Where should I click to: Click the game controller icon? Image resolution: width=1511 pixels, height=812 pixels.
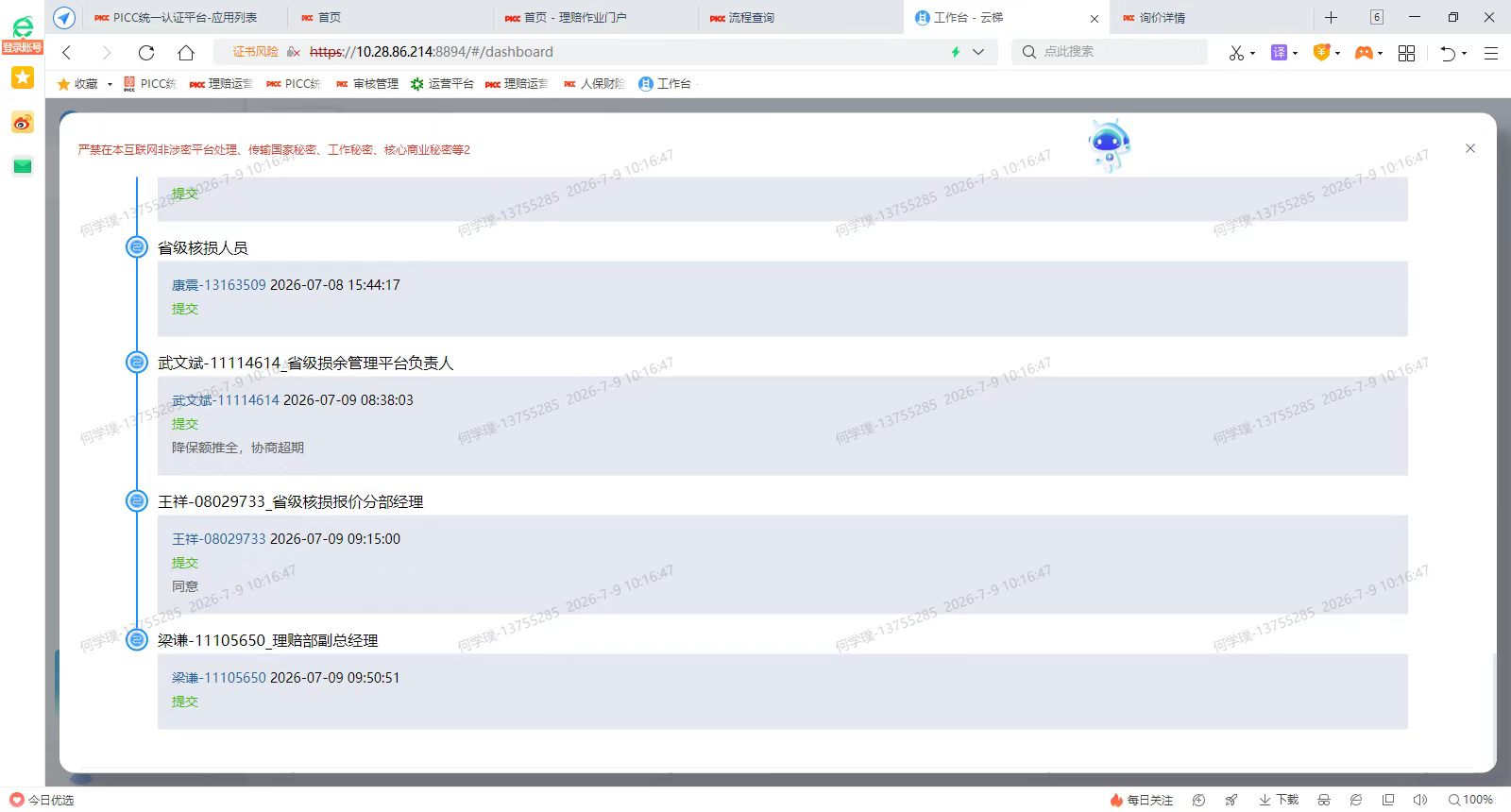(1364, 53)
